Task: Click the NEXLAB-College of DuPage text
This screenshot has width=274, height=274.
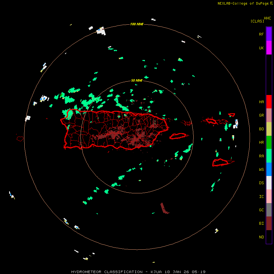Action: point(243,3)
